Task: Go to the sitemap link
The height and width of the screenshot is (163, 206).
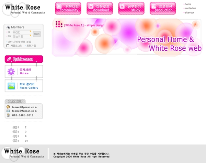Action: 189,12
